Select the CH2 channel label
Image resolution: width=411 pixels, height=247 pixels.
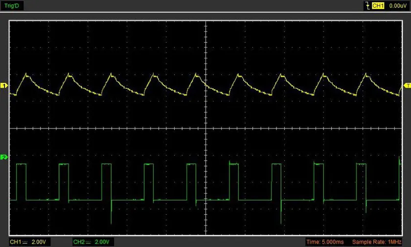coord(79,242)
